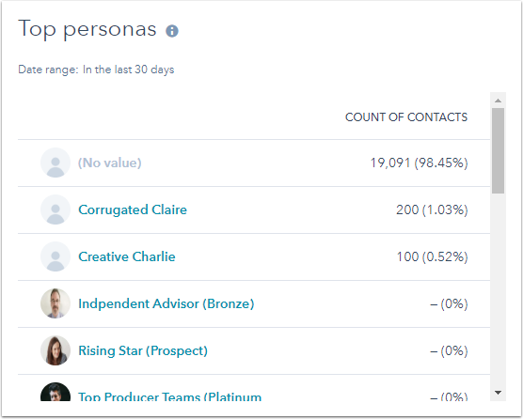523x419 pixels.
Task: Open Top Producer Teams (Platinum) persona
Action: [x=169, y=396]
